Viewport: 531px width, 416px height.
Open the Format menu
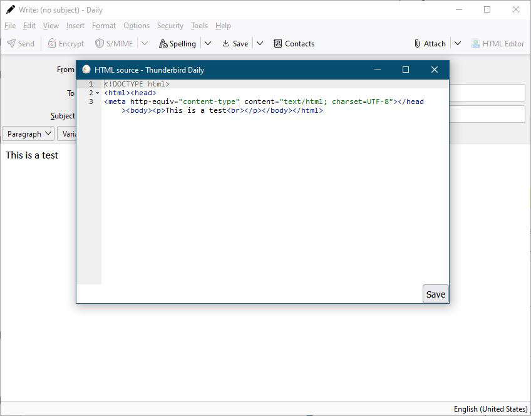tap(104, 26)
